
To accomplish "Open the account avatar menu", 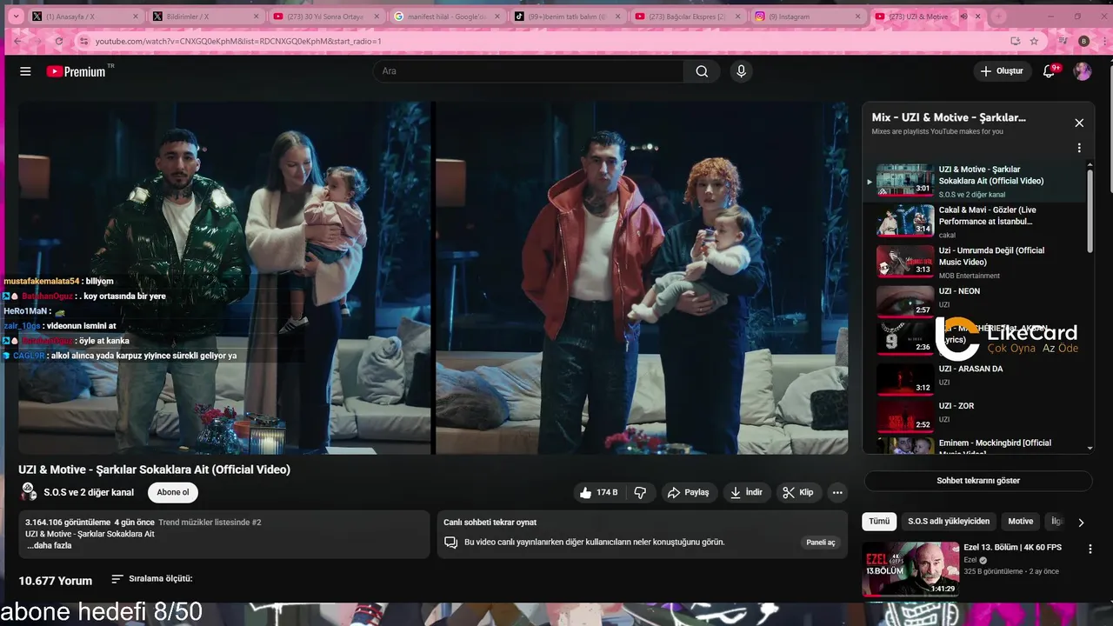I will click(x=1083, y=71).
